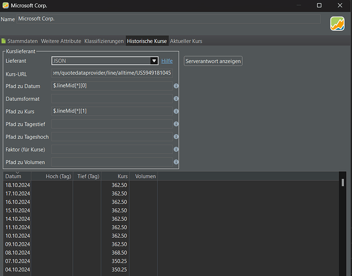The image size is (352, 276).
Task: Click the info icon beside Faktor (für Kurse)
Action: (176, 150)
